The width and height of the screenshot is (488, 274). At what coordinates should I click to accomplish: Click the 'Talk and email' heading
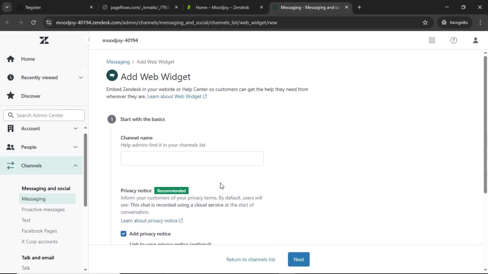click(38, 258)
